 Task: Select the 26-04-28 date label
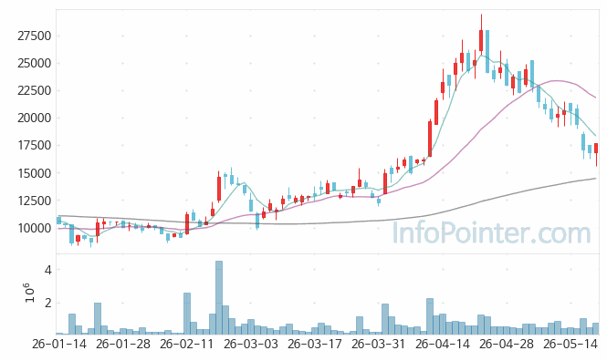click(507, 344)
